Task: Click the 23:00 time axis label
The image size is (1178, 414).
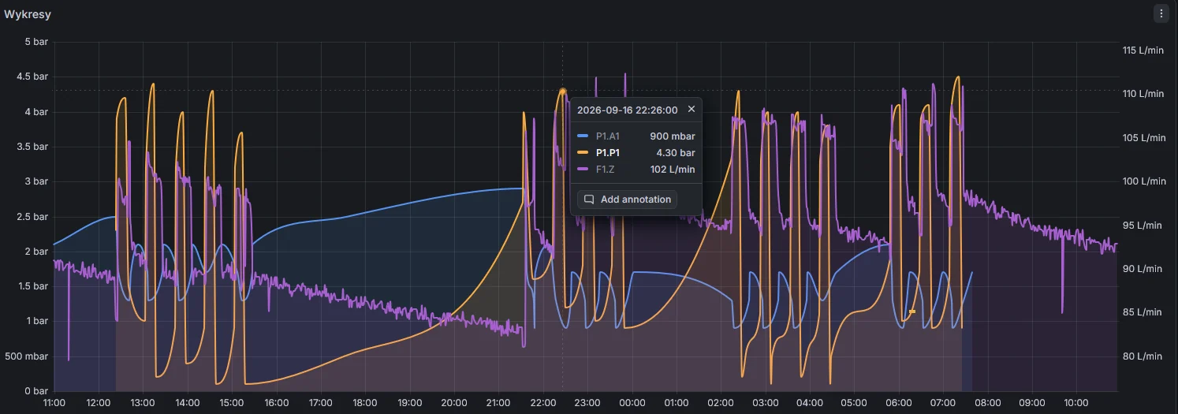Action: pos(587,402)
